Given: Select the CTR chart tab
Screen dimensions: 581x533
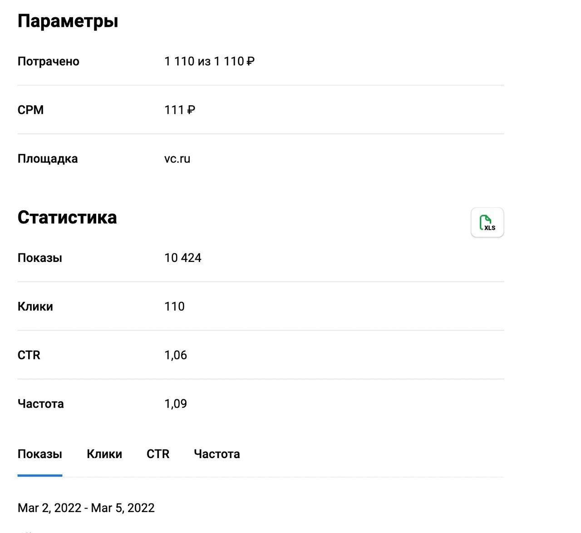Looking at the screenshot, I should pos(158,454).
